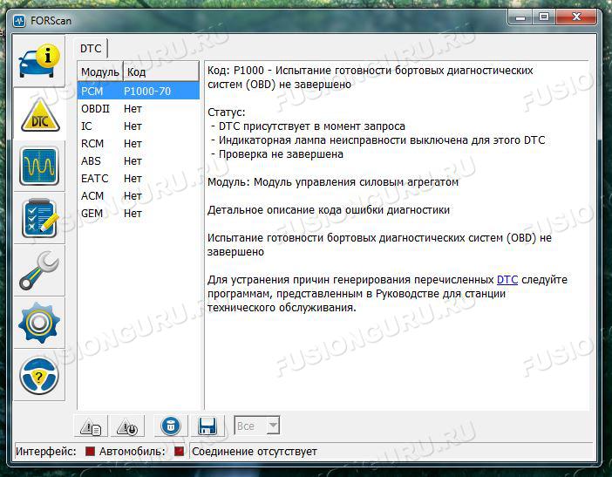Click the red Автомобиль status indicator
The width and height of the screenshot is (612, 477).
(x=179, y=451)
